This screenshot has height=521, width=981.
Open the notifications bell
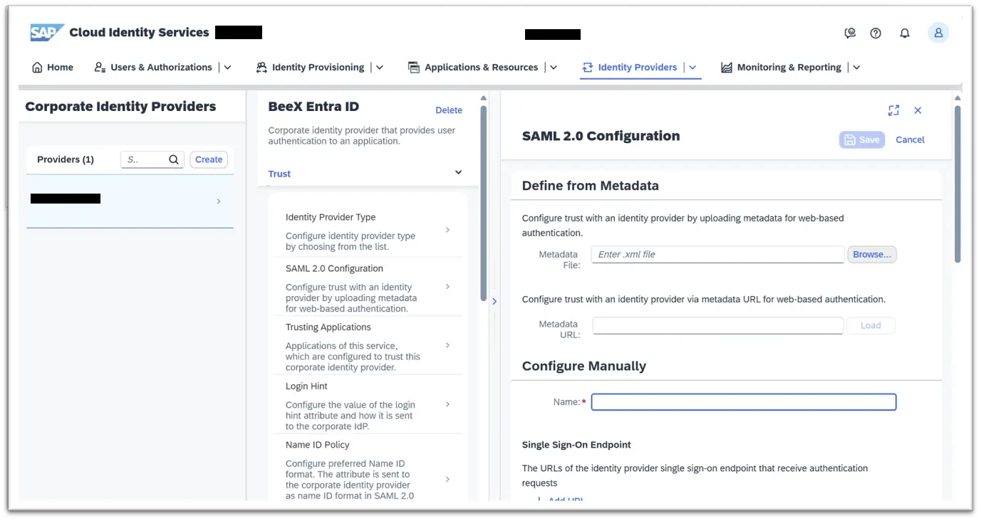point(905,33)
